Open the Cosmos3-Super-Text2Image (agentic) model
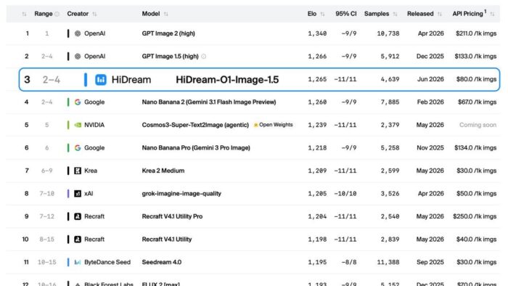The height and width of the screenshot is (286, 508). pos(195,125)
